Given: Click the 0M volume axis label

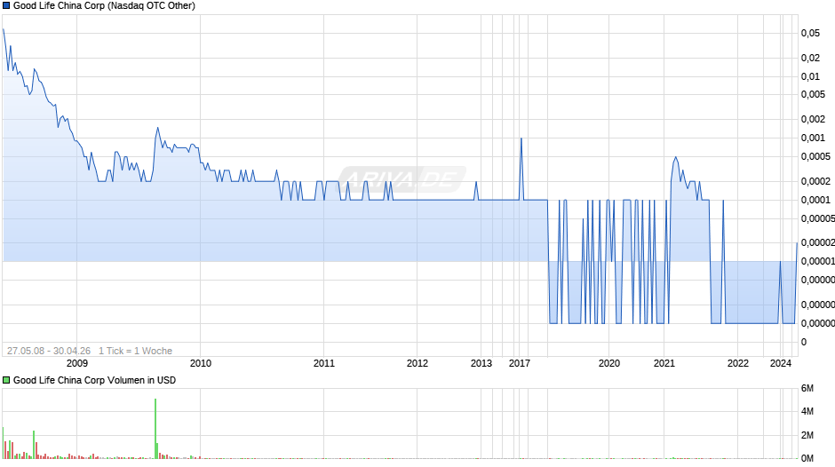Looking at the screenshot, I should [x=807, y=458].
